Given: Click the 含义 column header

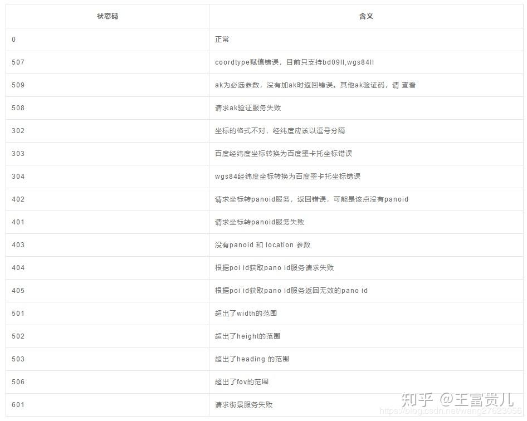Looking at the screenshot, I should pos(366,16).
